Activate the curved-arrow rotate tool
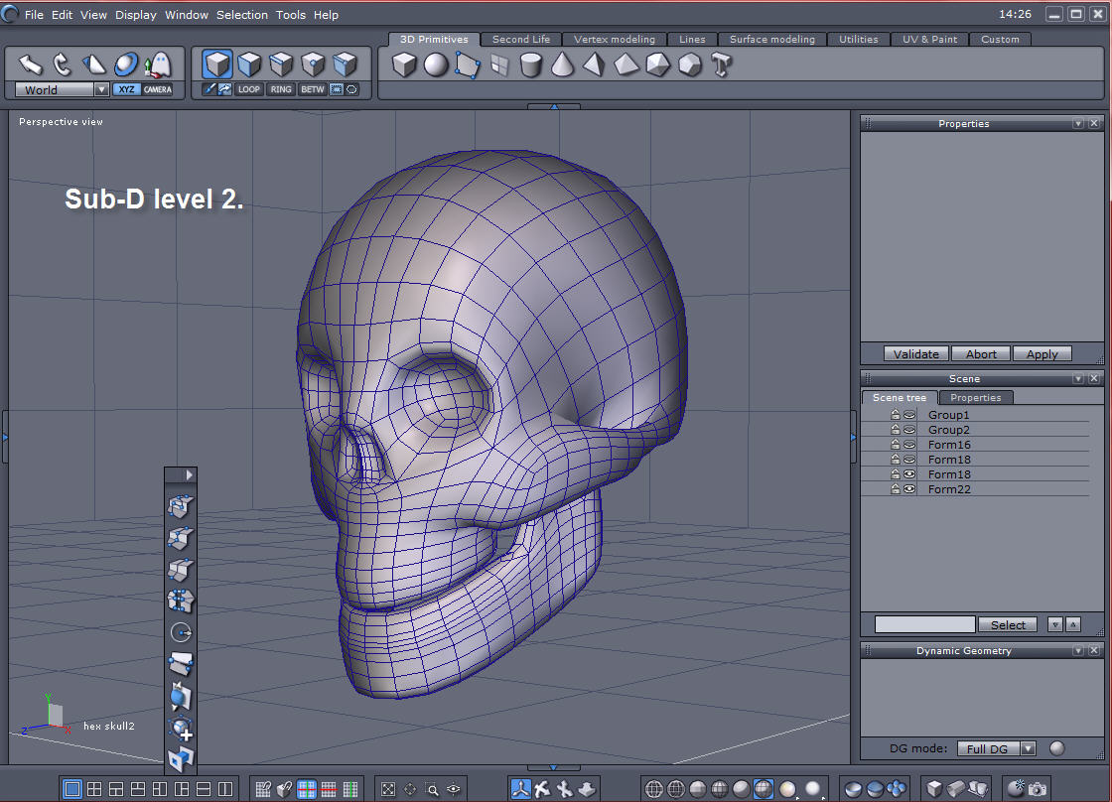Screen dimensions: 1112x802 (63, 65)
